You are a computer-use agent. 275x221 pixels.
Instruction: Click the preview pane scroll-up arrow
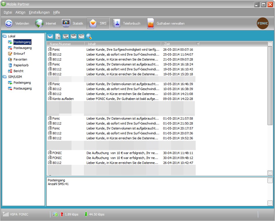click(270, 180)
